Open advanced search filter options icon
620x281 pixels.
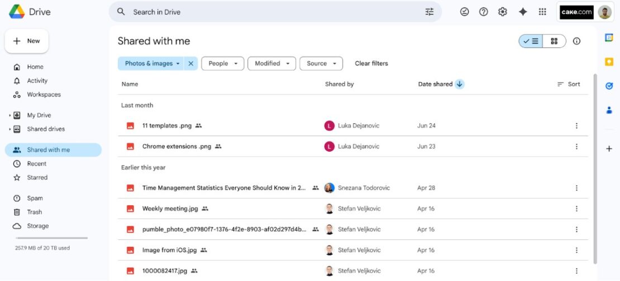[x=430, y=12]
